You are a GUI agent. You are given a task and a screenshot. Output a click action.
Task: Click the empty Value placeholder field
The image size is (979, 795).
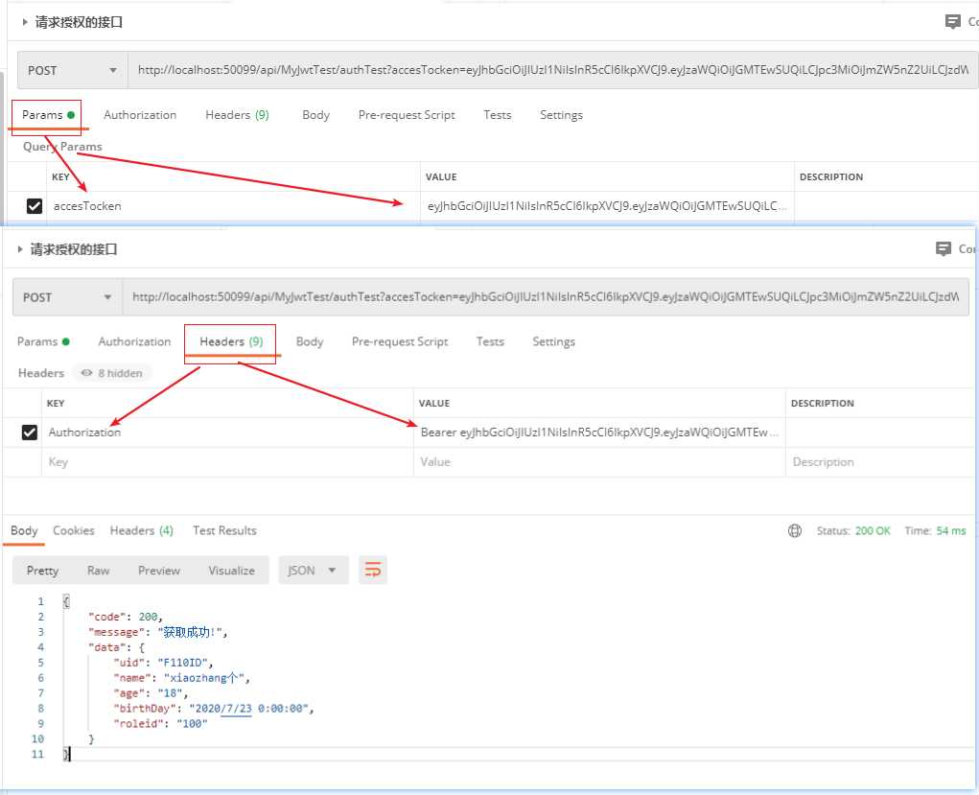tap(599, 462)
